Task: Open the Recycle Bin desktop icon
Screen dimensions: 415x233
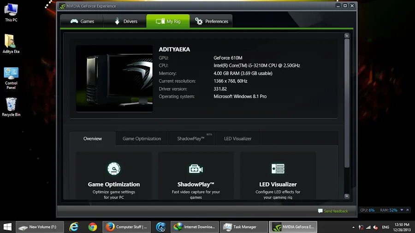Action: [x=11, y=107]
